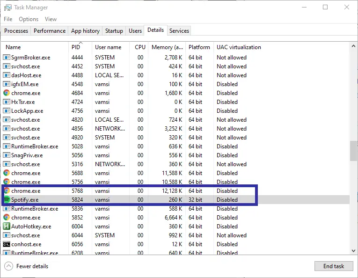Select AutoHotkey.exe process name
358x278 pixels.
pyautogui.click(x=31, y=227)
